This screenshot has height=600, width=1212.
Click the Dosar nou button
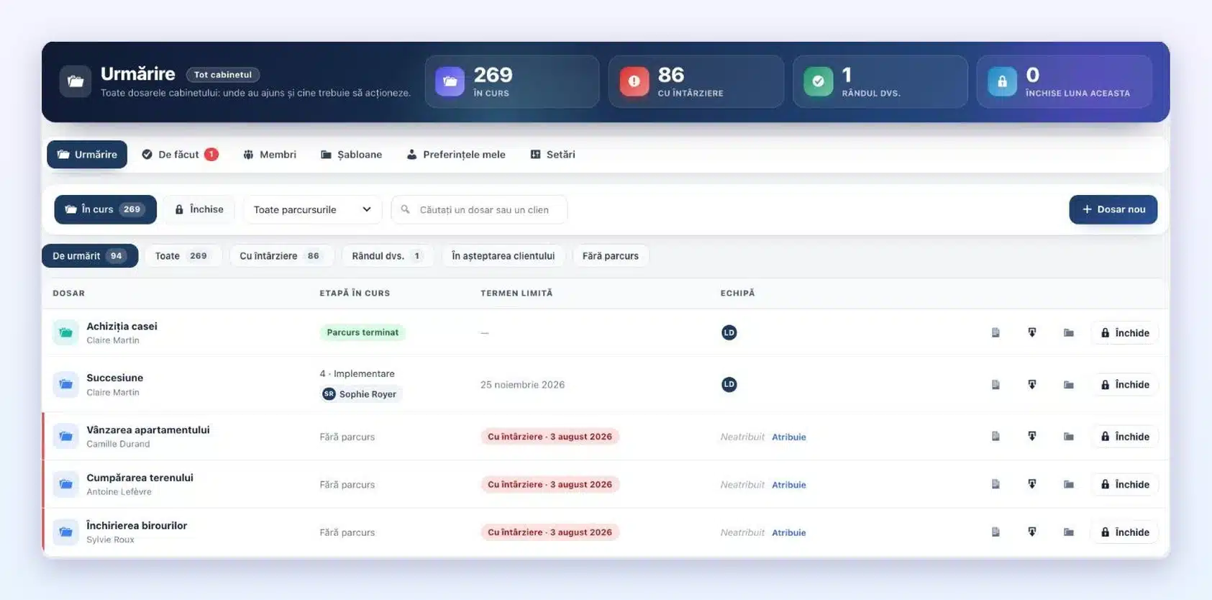coord(1113,209)
